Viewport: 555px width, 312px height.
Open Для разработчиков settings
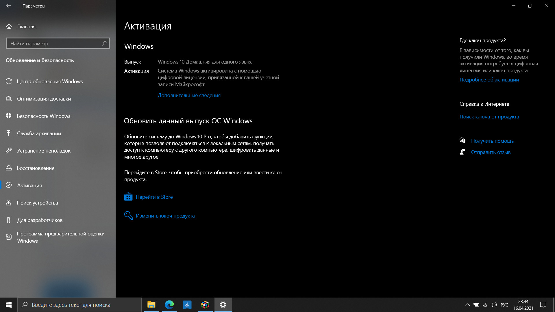58,220
